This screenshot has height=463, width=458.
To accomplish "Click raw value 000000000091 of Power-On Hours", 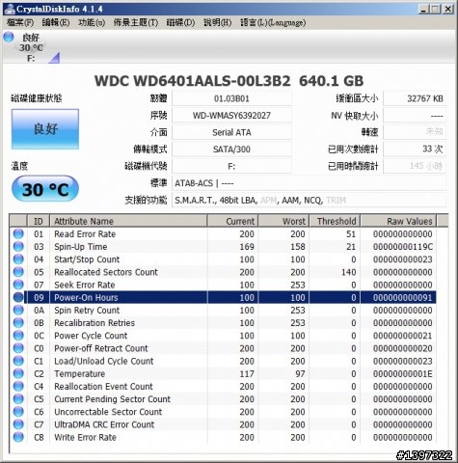I will click(x=403, y=297).
